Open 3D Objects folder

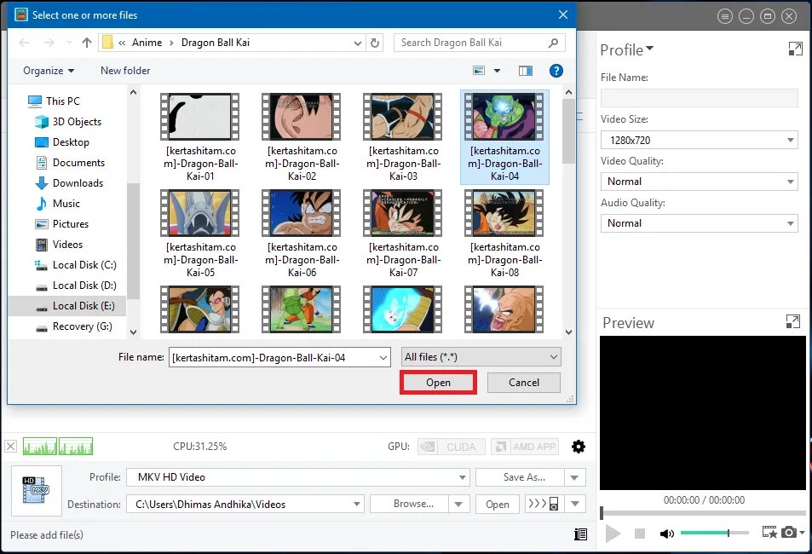68,122
